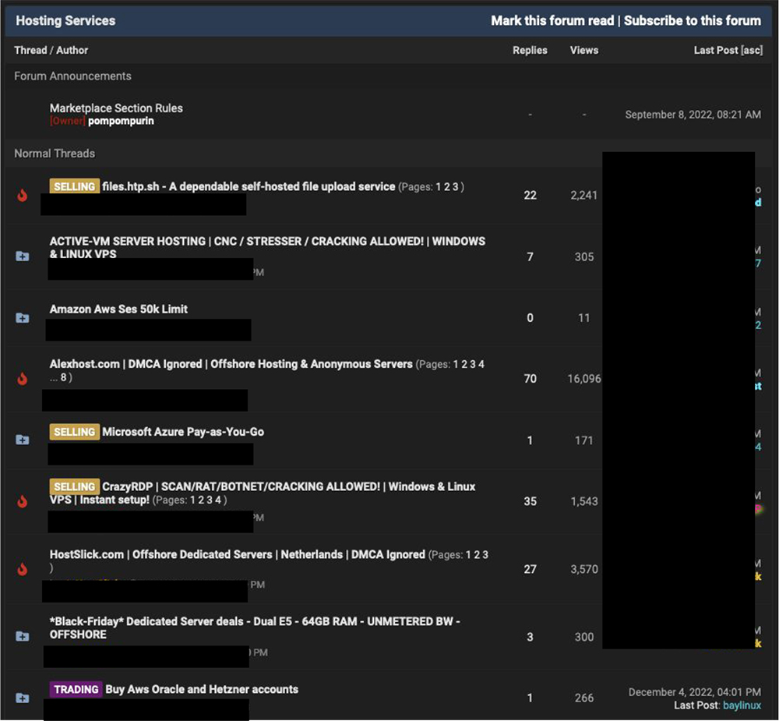Click the flame icon beside HostSlick.com thread
Image resolution: width=779 pixels, height=721 pixels.
(x=23, y=570)
